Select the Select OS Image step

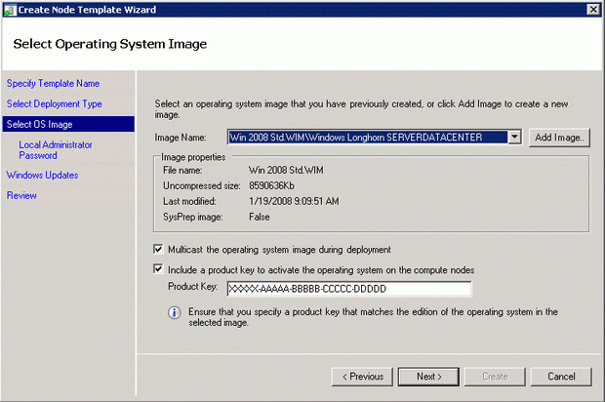(40, 124)
